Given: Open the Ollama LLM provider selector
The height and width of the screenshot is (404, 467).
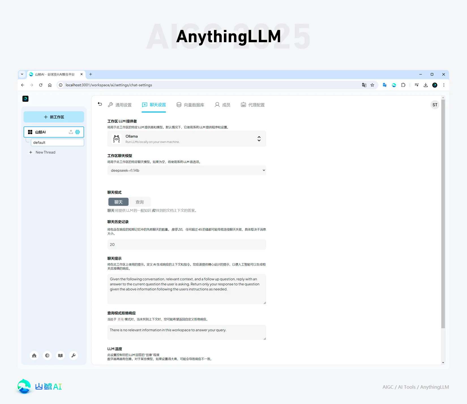Looking at the screenshot, I should tap(187, 139).
